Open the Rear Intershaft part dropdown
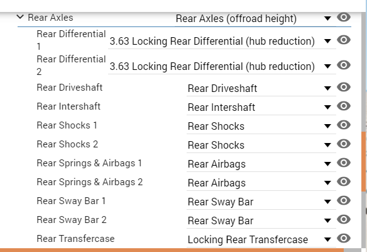 (261, 108)
